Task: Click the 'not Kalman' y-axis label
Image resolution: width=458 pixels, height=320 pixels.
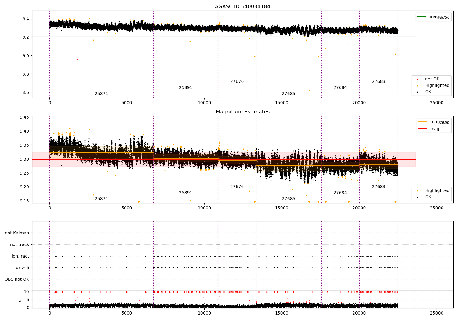Action: (x=17, y=233)
